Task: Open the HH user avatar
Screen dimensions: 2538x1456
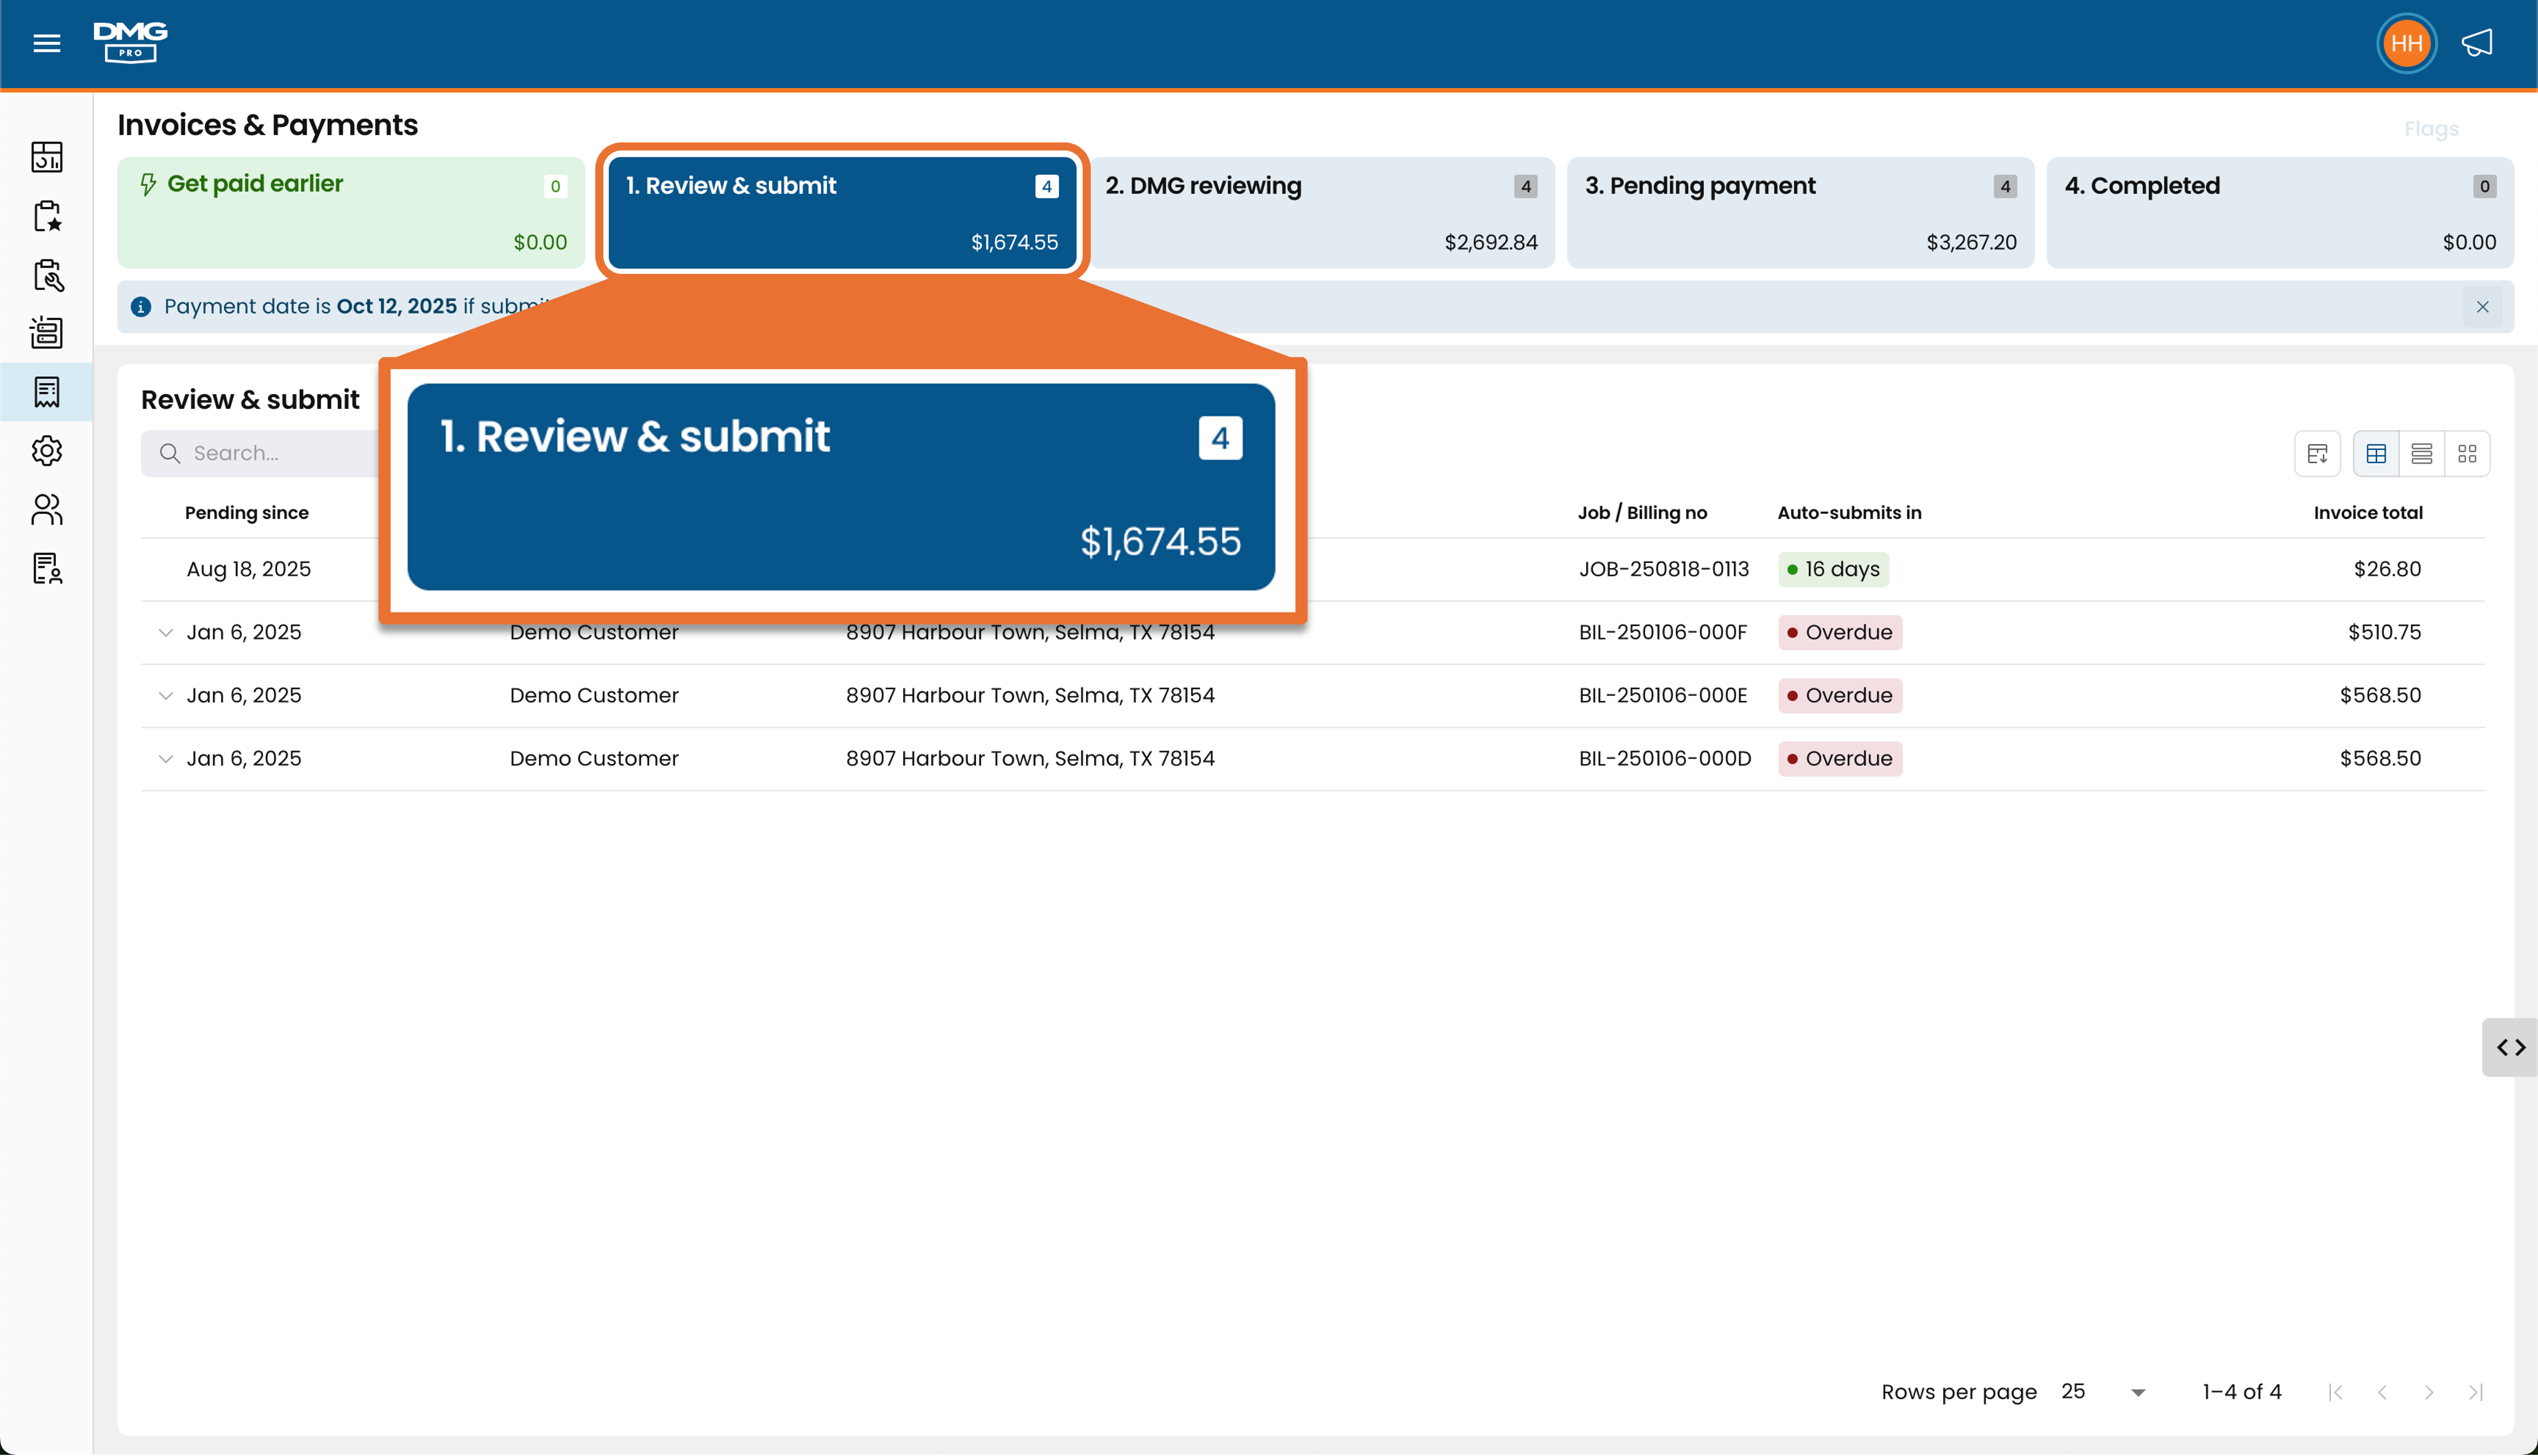Action: pyautogui.click(x=2406, y=43)
